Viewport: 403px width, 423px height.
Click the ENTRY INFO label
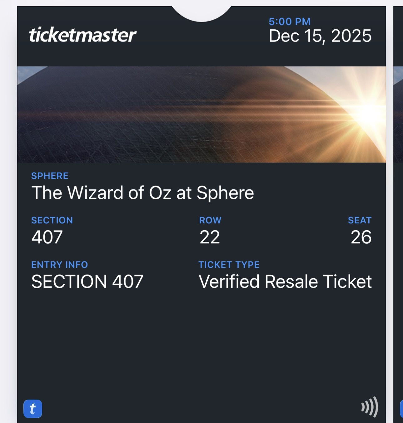(59, 265)
